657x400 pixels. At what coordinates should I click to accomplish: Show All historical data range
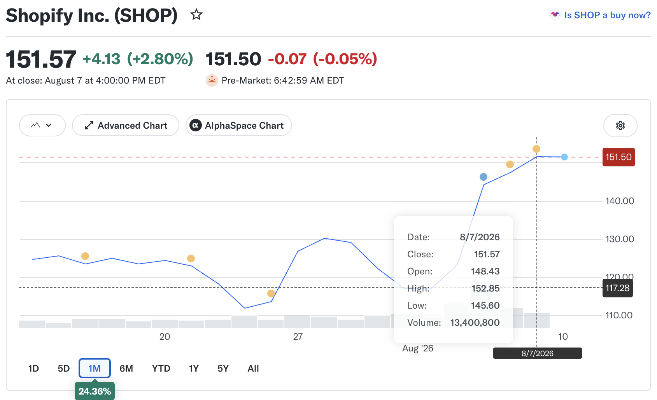click(x=253, y=369)
